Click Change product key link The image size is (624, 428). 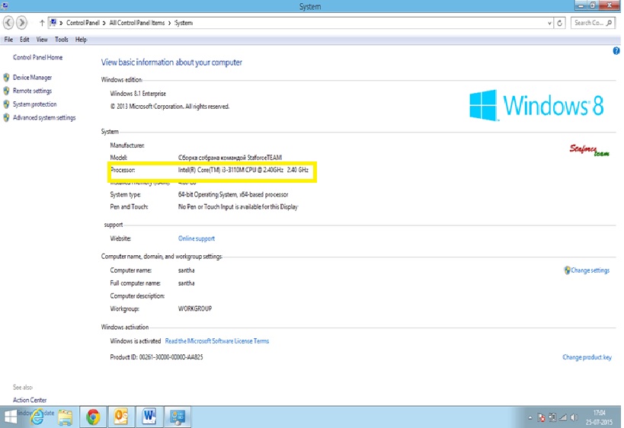pos(587,357)
